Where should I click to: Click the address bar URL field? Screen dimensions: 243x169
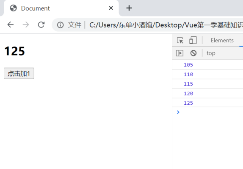point(166,25)
